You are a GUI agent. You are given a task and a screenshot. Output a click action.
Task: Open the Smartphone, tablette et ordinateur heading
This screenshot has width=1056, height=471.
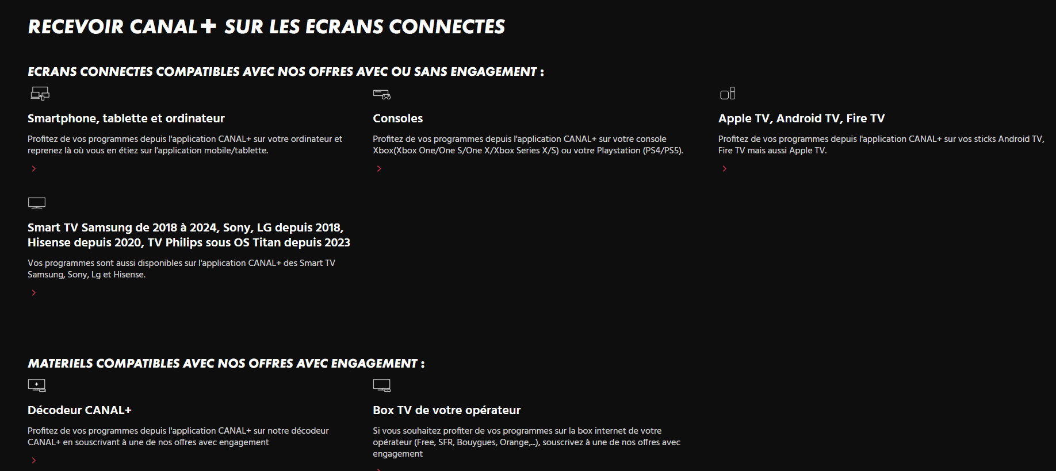click(x=126, y=118)
